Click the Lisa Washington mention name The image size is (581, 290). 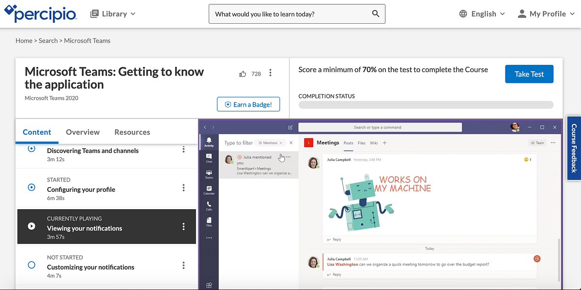click(x=343, y=264)
